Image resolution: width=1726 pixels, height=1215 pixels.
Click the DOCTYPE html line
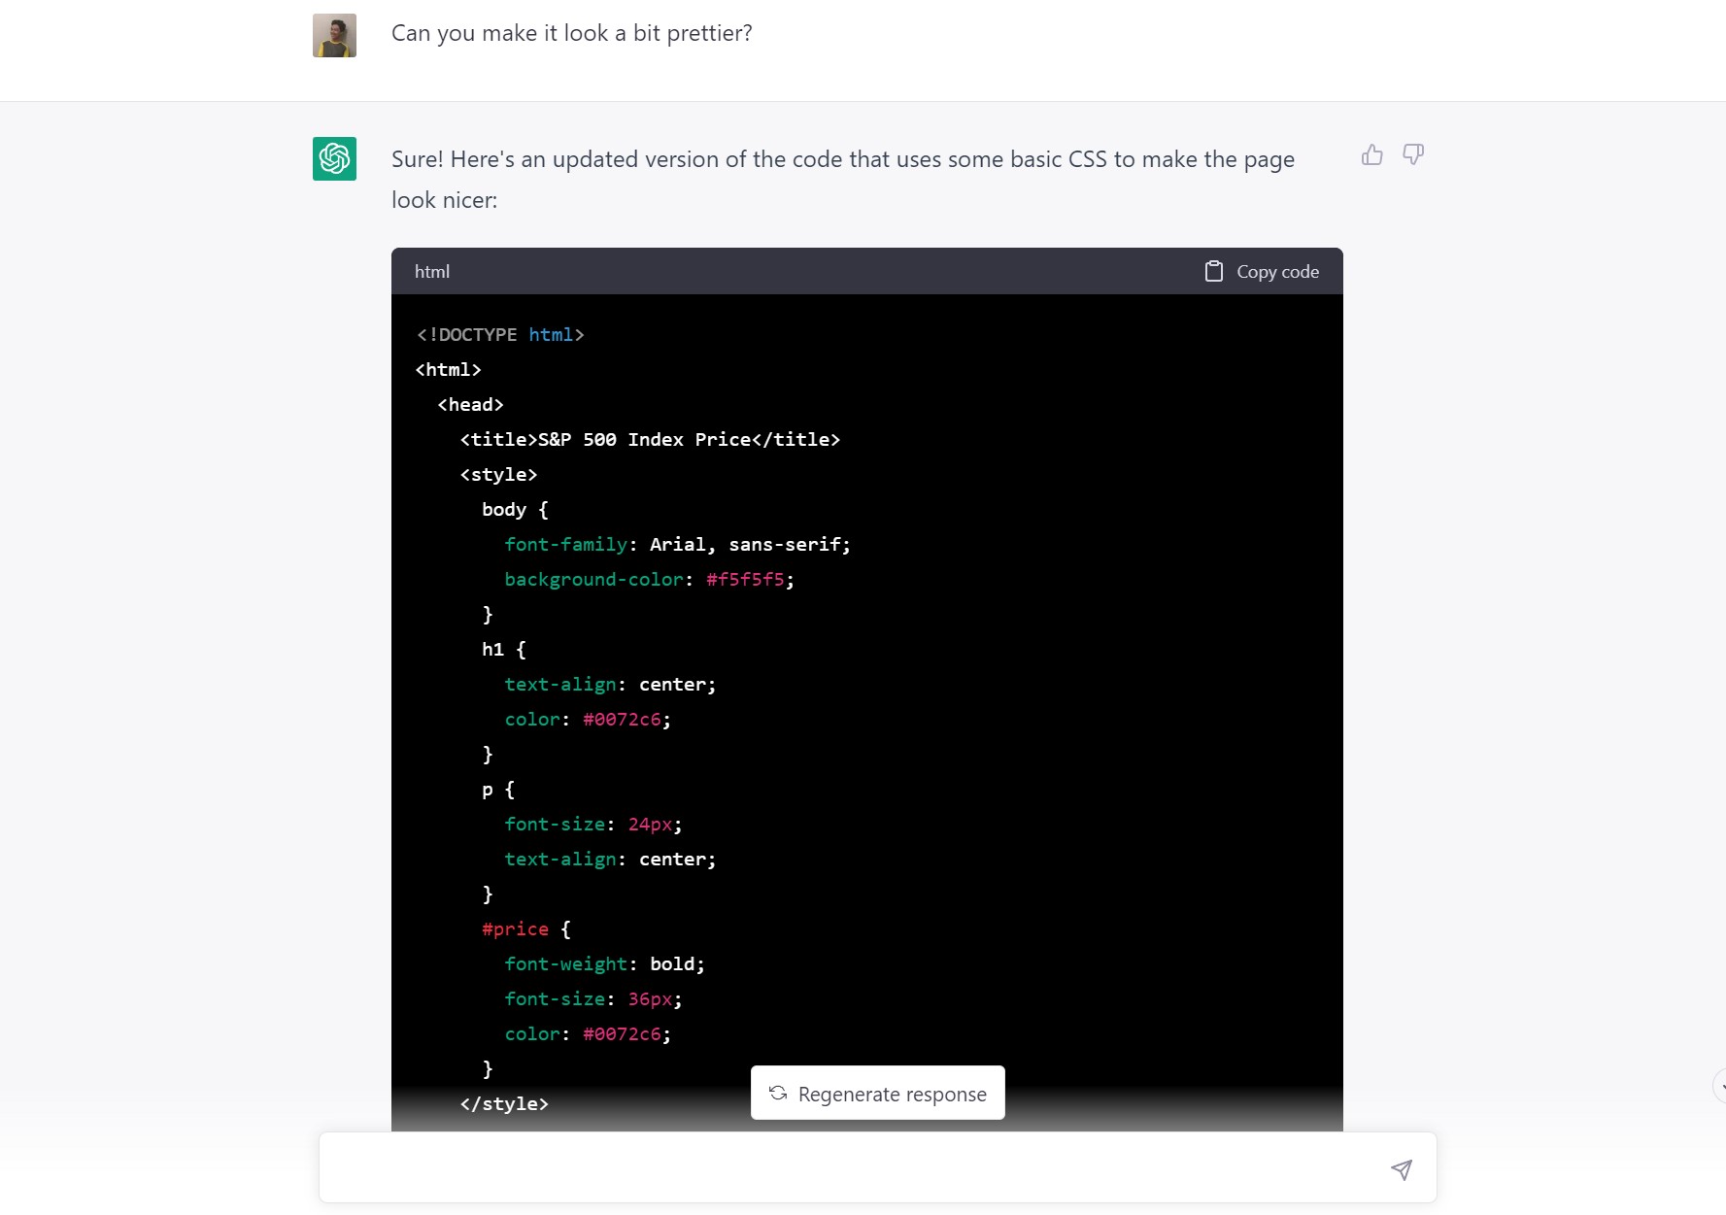point(500,335)
